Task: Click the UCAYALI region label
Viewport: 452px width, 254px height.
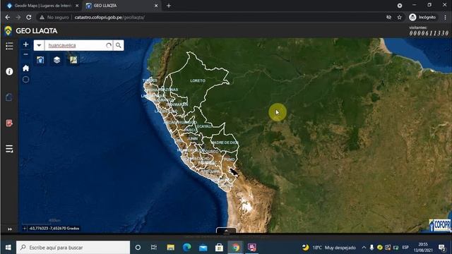Action: [204, 126]
